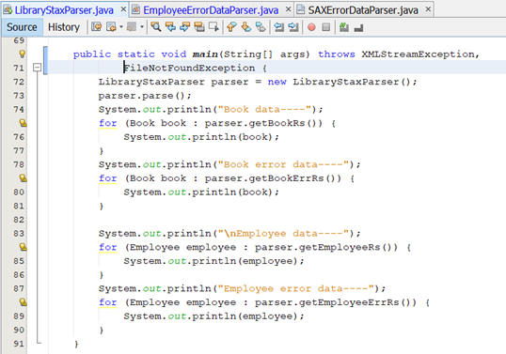Close the EmployeeErrorDataParser.java tab
Screen dimensions: 506x354
[289, 9]
